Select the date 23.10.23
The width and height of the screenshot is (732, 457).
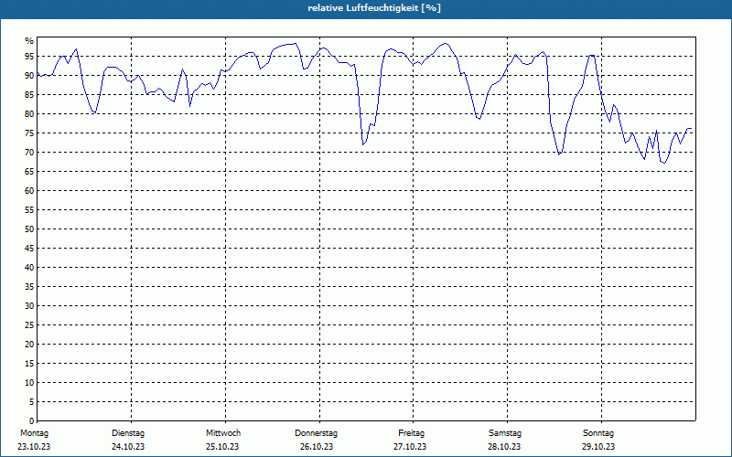point(34,447)
